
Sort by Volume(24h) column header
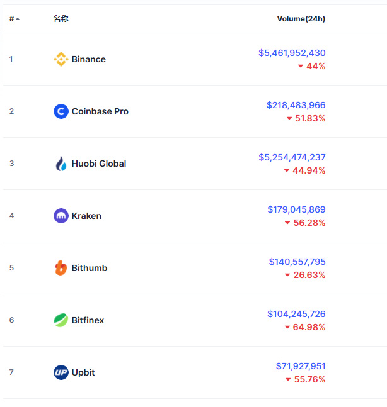tap(301, 19)
